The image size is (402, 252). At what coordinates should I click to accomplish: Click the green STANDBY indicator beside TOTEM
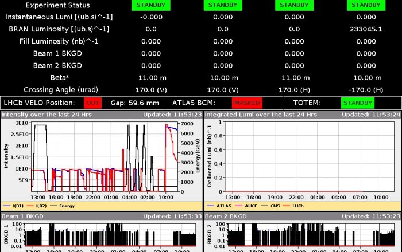pyautogui.click(x=358, y=103)
